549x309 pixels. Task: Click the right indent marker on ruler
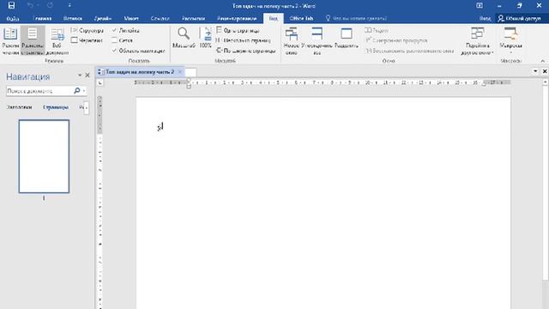(x=484, y=84)
